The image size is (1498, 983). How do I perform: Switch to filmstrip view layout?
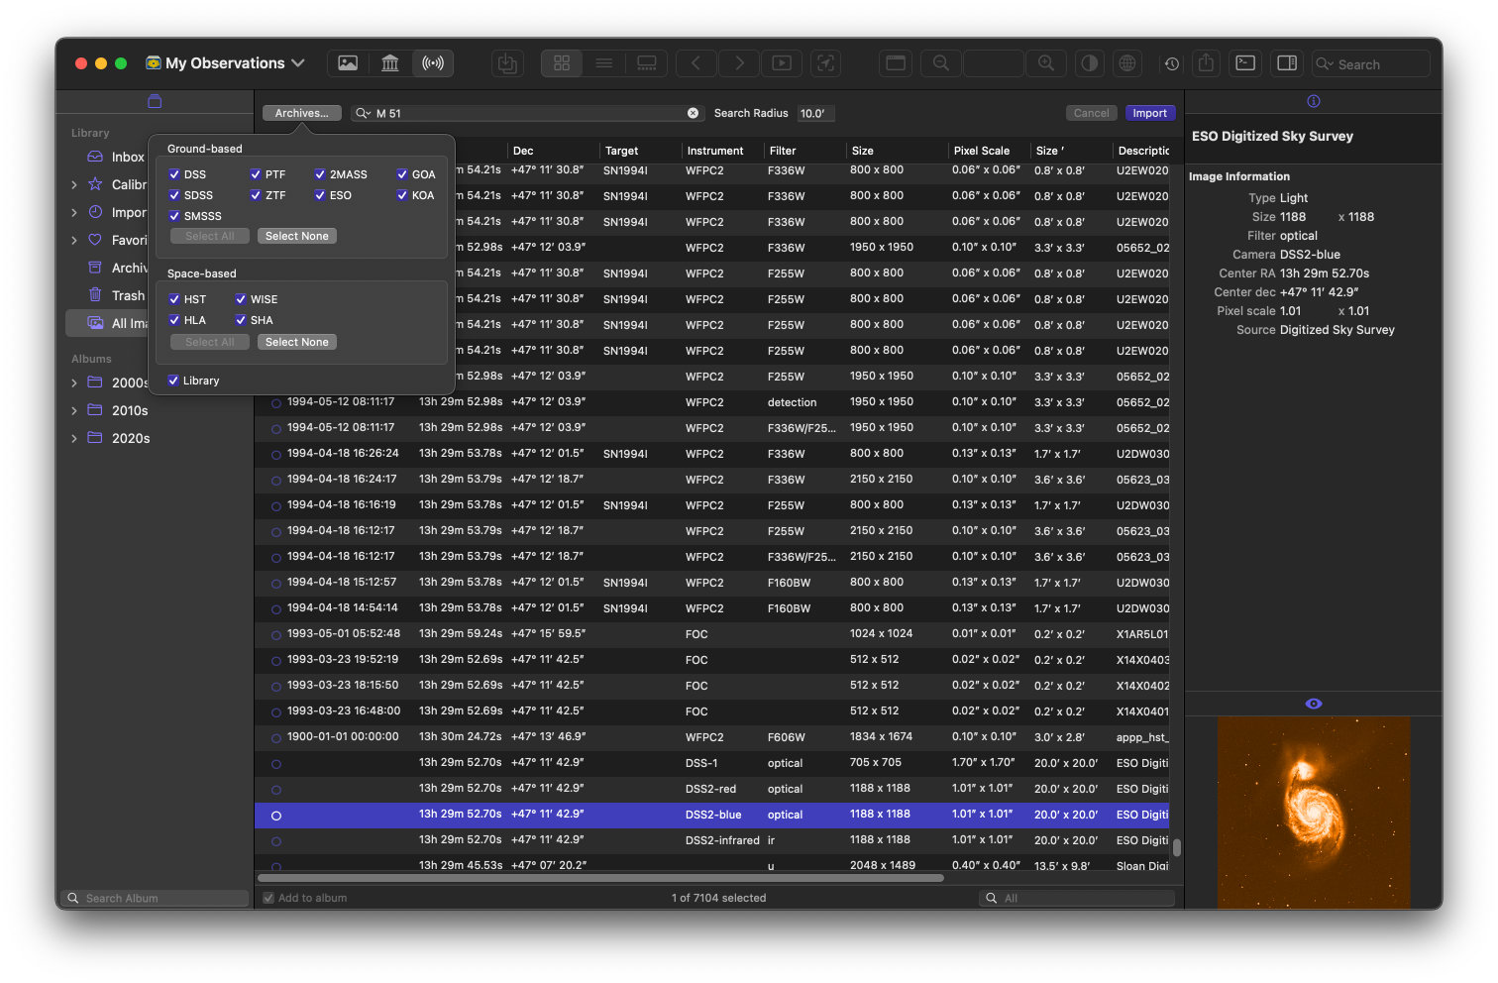point(647,63)
